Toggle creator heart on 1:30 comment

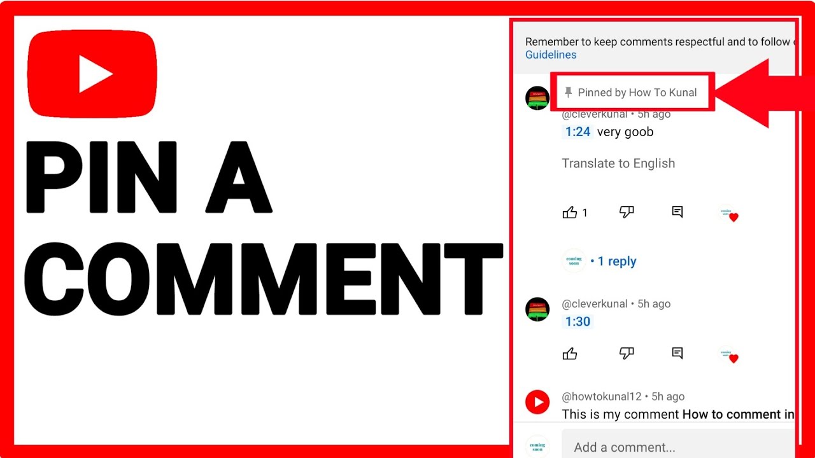tap(728, 355)
